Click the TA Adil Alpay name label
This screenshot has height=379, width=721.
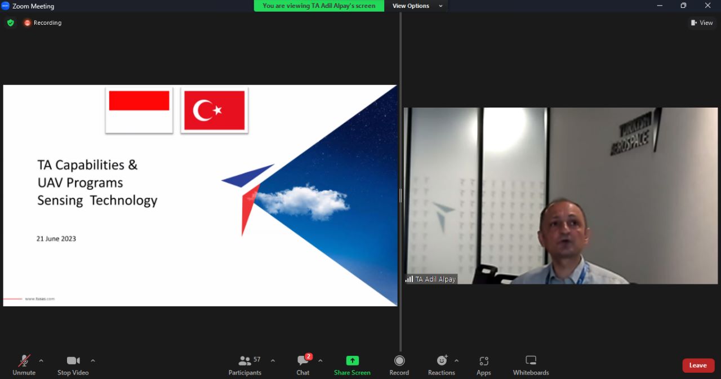click(x=430, y=279)
